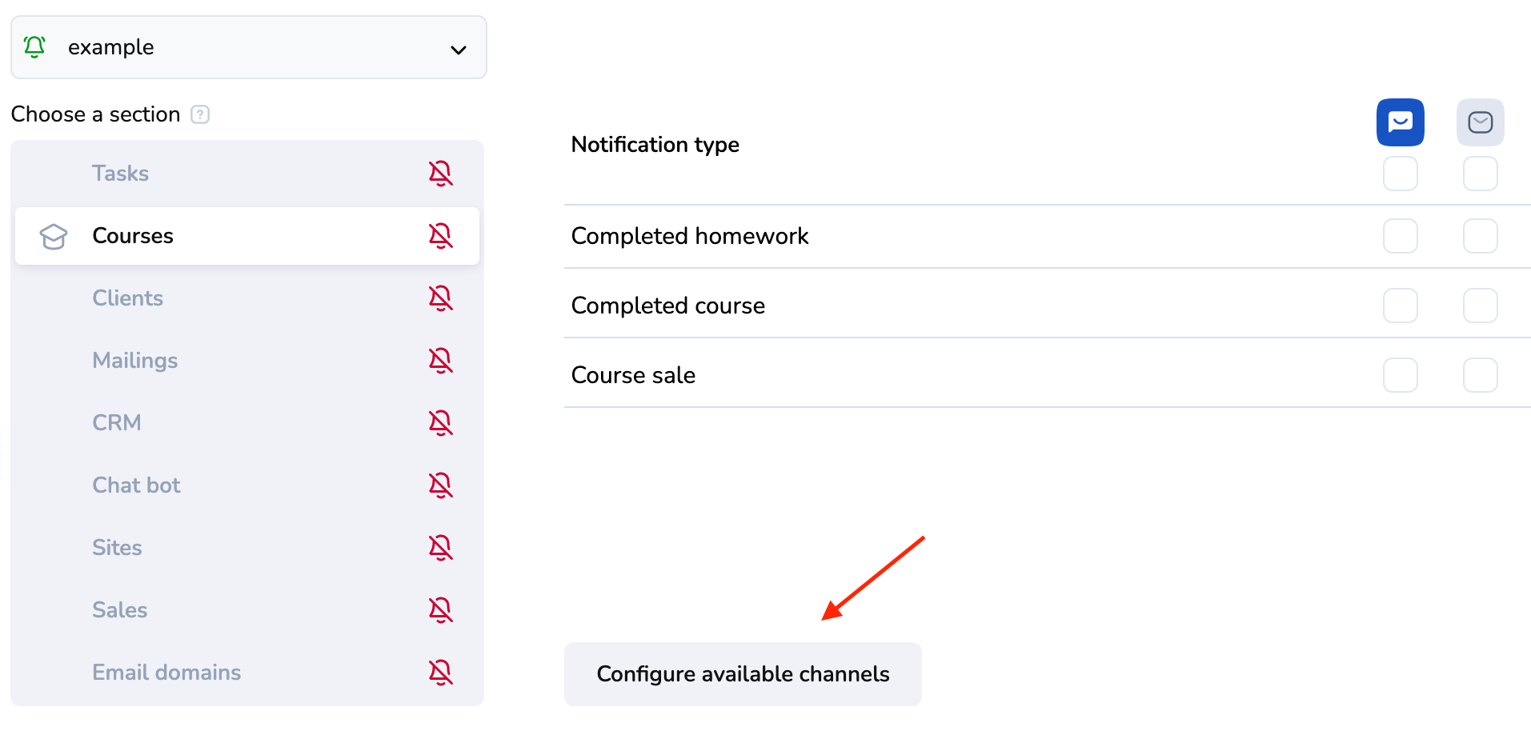1531x731 pixels.
Task: Click the muted bell icon beside Mailings
Action: (x=440, y=361)
